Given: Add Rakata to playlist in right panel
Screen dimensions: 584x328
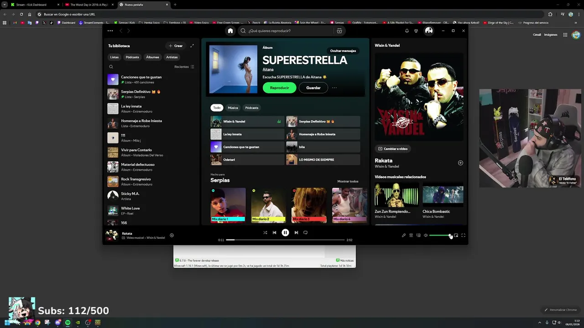Looking at the screenshot, I should [x=460, y=163].
